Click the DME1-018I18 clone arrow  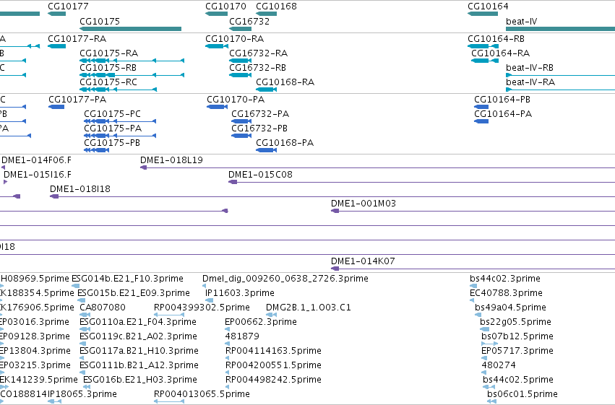click(54, 196)
